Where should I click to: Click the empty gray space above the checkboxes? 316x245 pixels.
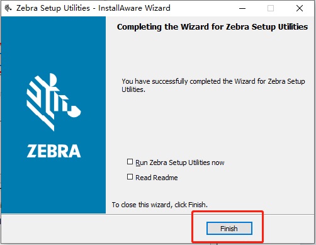(x=210, y=126)
